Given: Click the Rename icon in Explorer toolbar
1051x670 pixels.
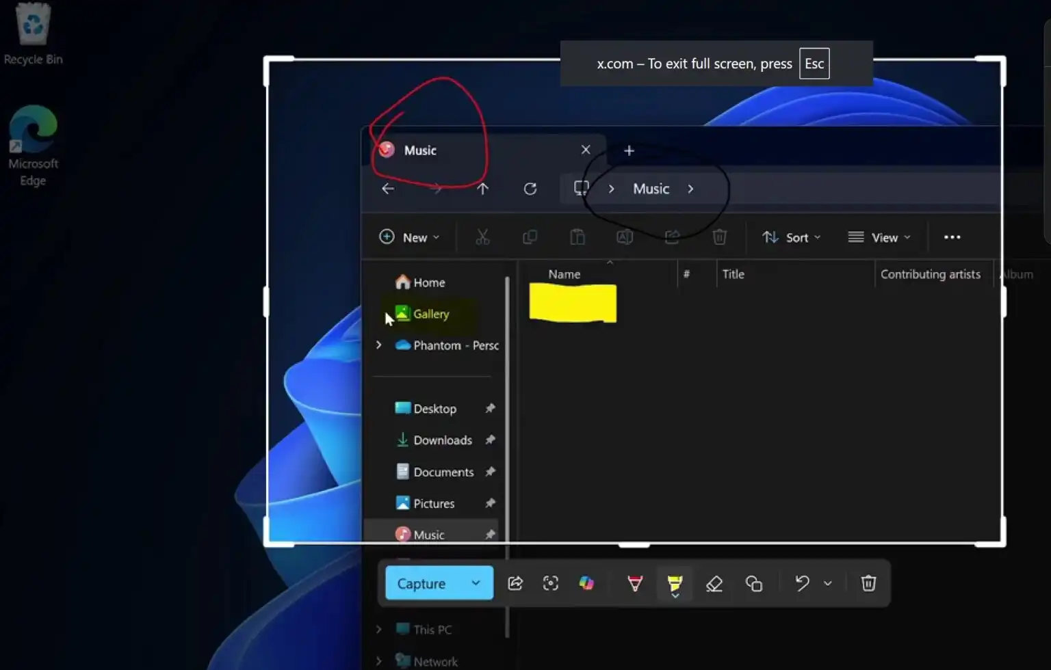Looking at the screenshot, I should 624,237.
